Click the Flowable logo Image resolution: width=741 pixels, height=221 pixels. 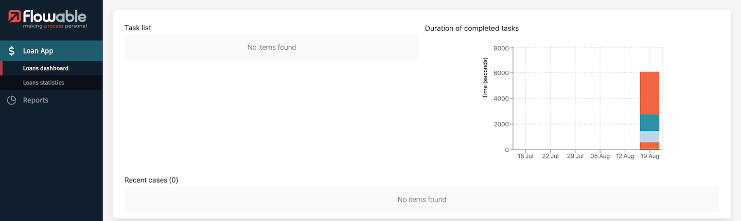(48, 19)
